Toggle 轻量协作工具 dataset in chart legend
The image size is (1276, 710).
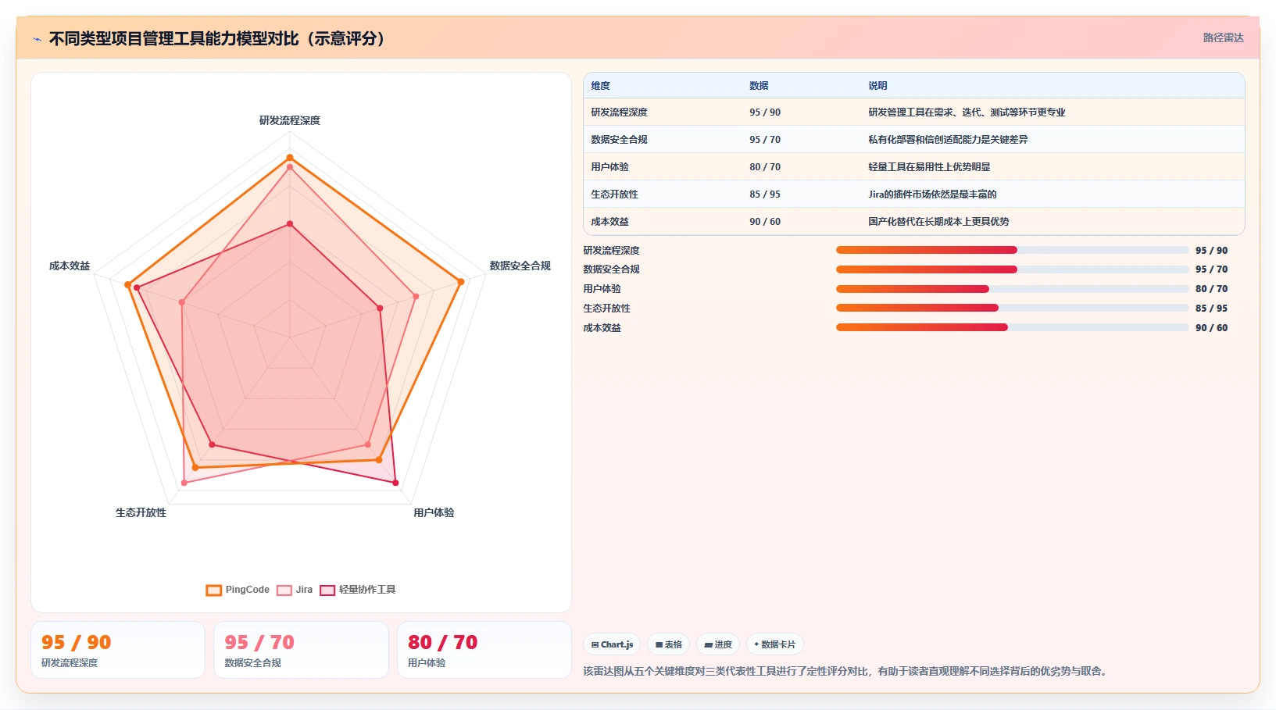358,590
